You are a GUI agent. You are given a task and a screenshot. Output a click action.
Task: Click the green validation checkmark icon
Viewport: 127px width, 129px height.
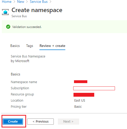pos(8,27)
